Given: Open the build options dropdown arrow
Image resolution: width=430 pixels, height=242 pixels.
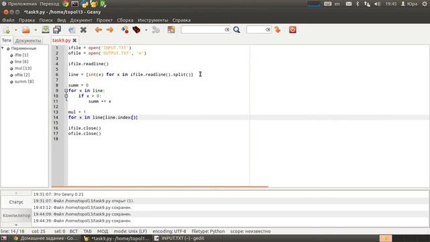Looking at the screenshot, I should [146, 30].
